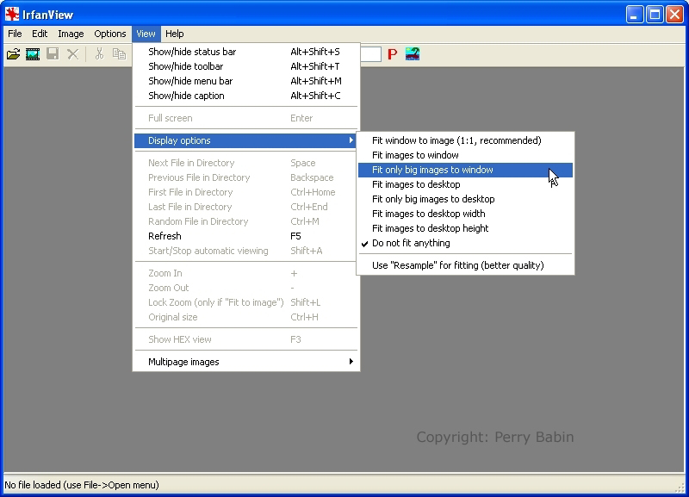
Task: Open the Image menu
Action: pos(71,34)
